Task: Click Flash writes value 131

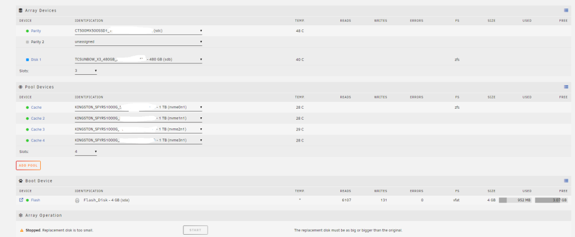Action: pos(383,200)
